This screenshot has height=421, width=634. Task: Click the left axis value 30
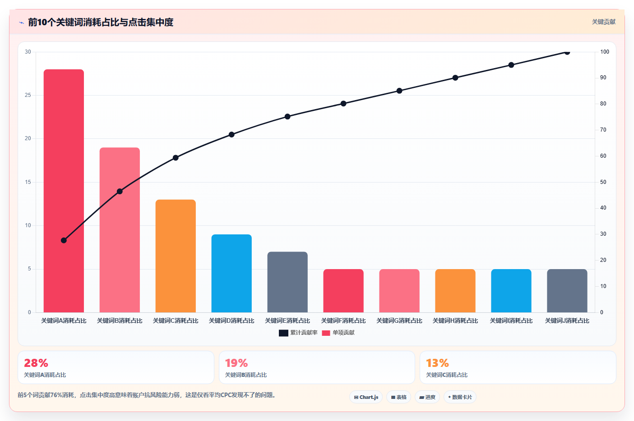tap(28, 52)
